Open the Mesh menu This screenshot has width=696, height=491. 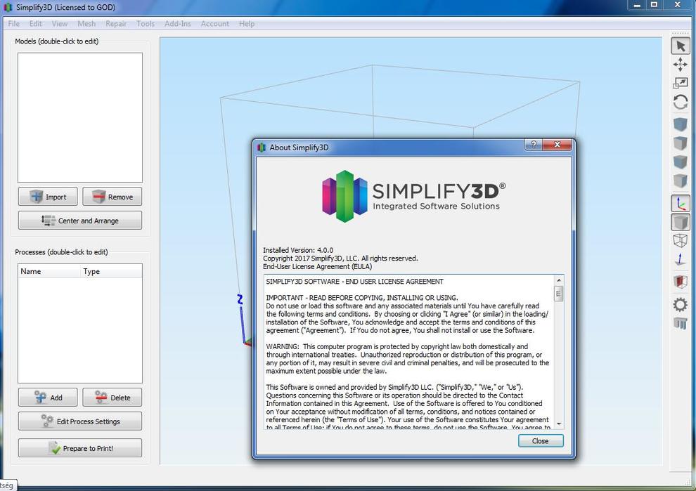point(86,24)
